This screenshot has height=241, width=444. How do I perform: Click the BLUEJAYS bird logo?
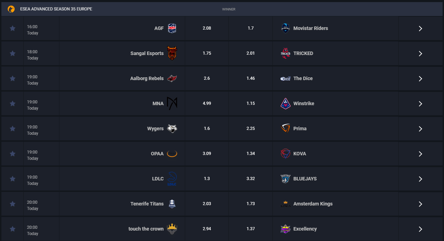285,179
